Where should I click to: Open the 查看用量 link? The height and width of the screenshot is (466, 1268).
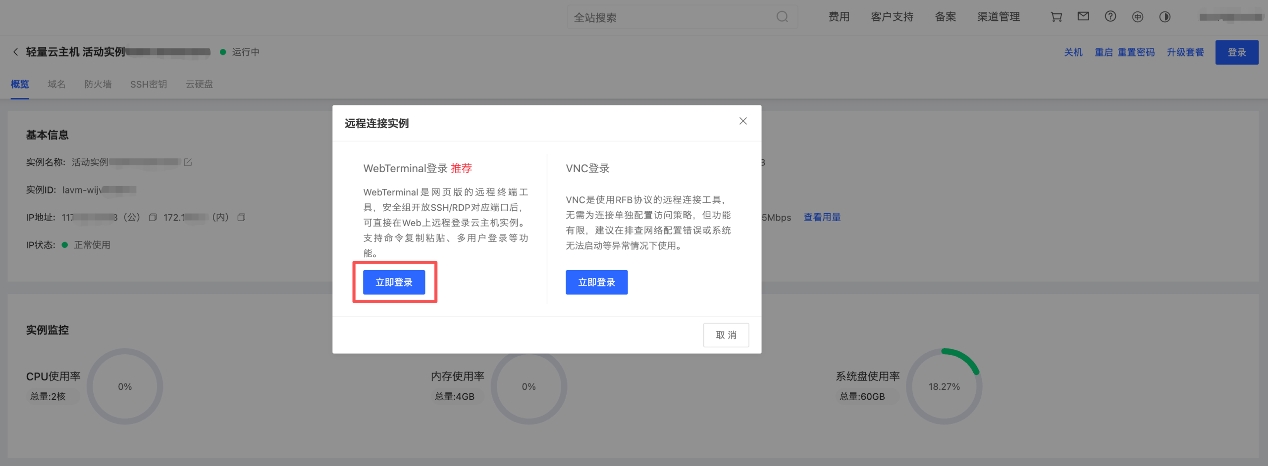tap(822, 217)
